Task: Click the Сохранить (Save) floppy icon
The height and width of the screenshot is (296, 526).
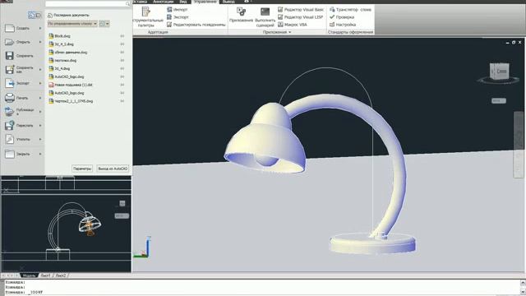Action: click(x=9, y=56)
